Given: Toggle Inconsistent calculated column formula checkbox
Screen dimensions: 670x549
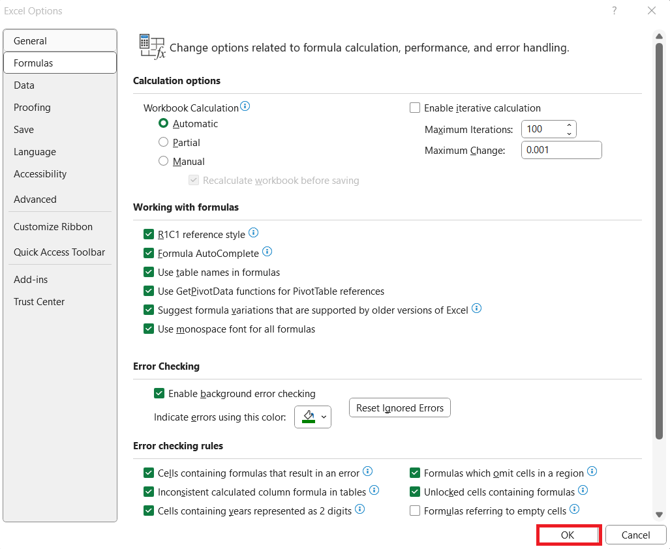Looking at the screenshot, I should coord(149,492).
